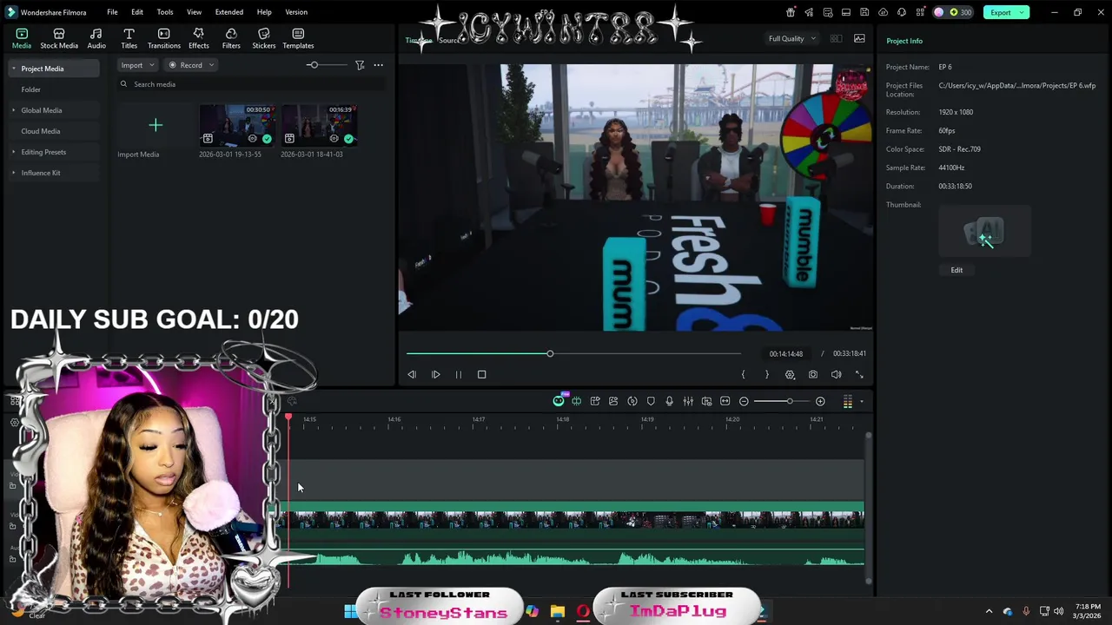Click the Search media field
This screenshot has height=625, width=1112.
(x=252, y=84)
